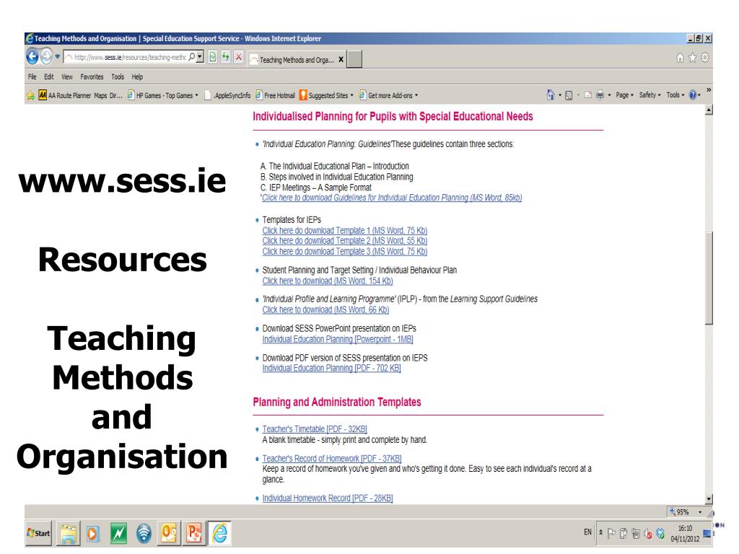The height and width of the screenshot is (554, 739).
Task: Open the command bar Tools dropdown
Action: point(675,95)
